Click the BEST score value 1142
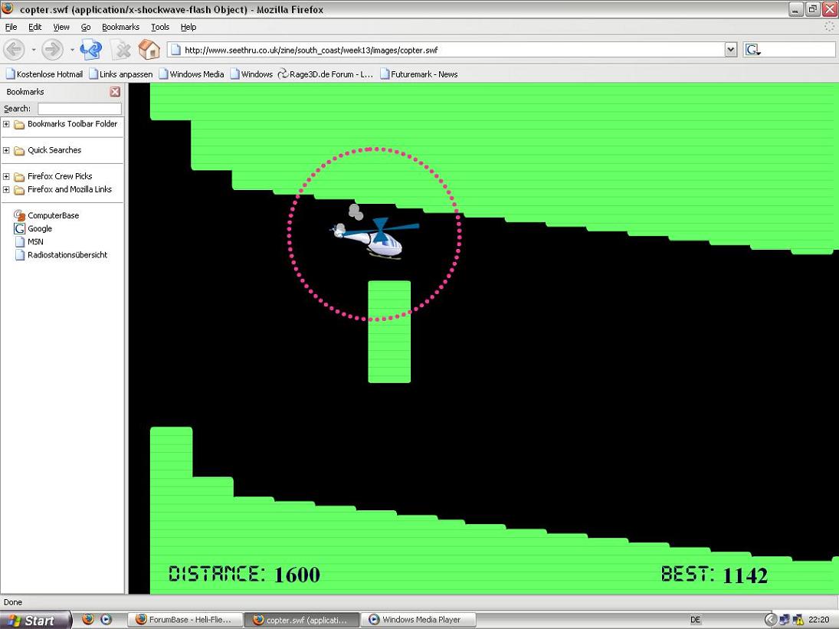Viewport: 839px width, 629px height. [745, 575]
